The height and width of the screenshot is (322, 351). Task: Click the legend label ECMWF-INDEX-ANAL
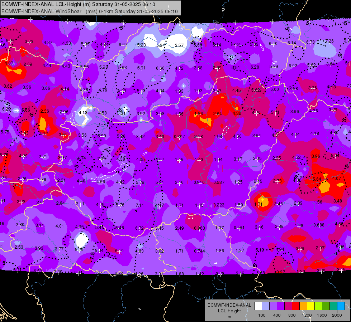point(229,305)
